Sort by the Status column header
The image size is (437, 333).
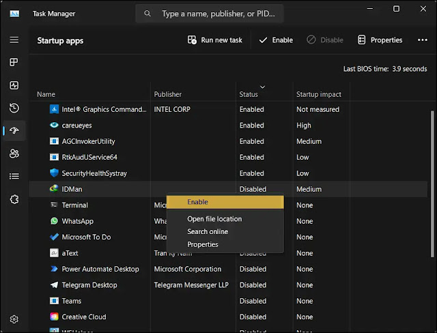click(x=249, y=94)
